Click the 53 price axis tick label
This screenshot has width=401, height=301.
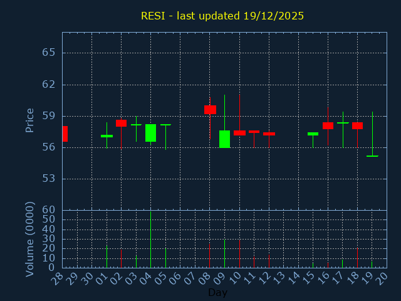49,179
